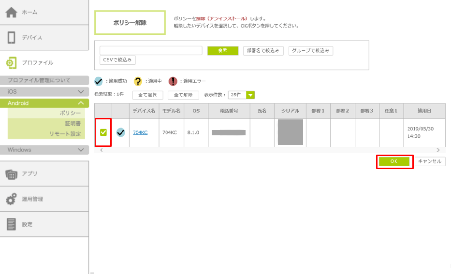451x274 pixels.
Task: Click the green OK button
Action: click(394, 161)
